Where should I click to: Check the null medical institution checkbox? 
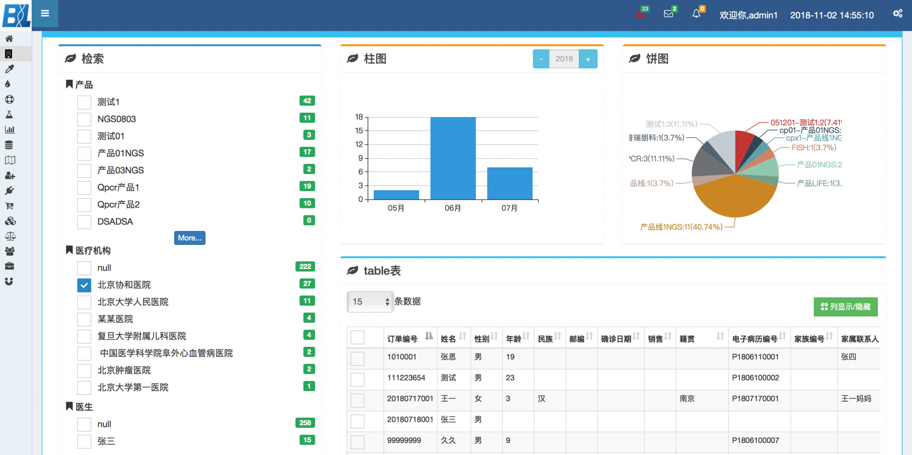pyautogui.click(x=84, y=268)
